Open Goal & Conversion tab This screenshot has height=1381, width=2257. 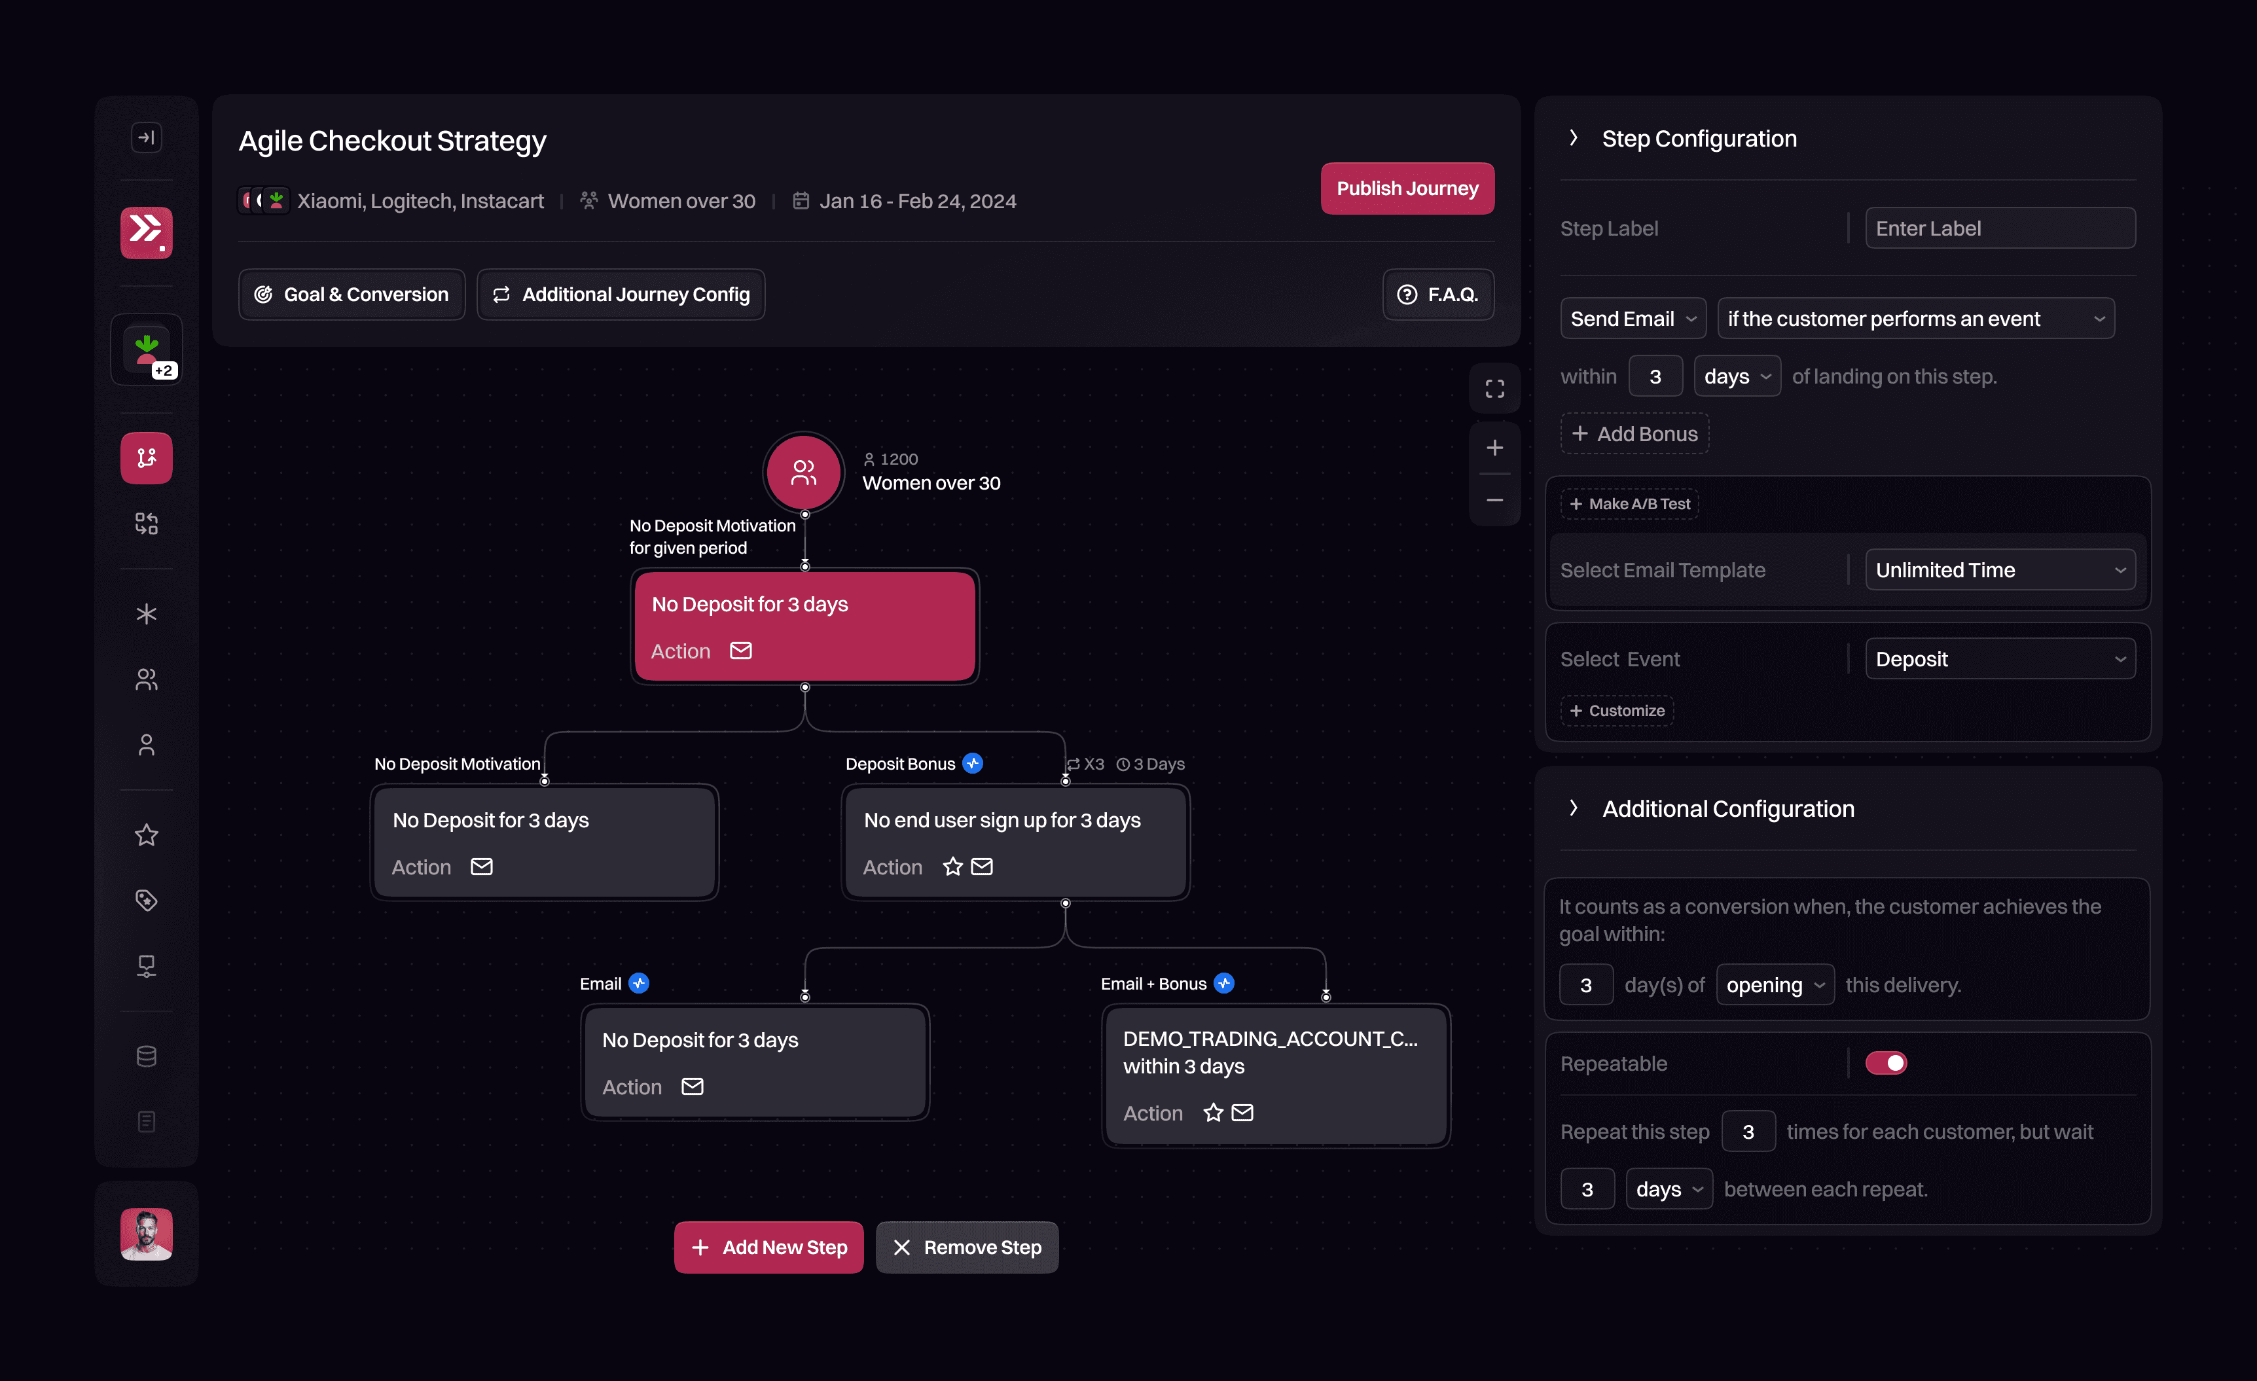point(352,295)
